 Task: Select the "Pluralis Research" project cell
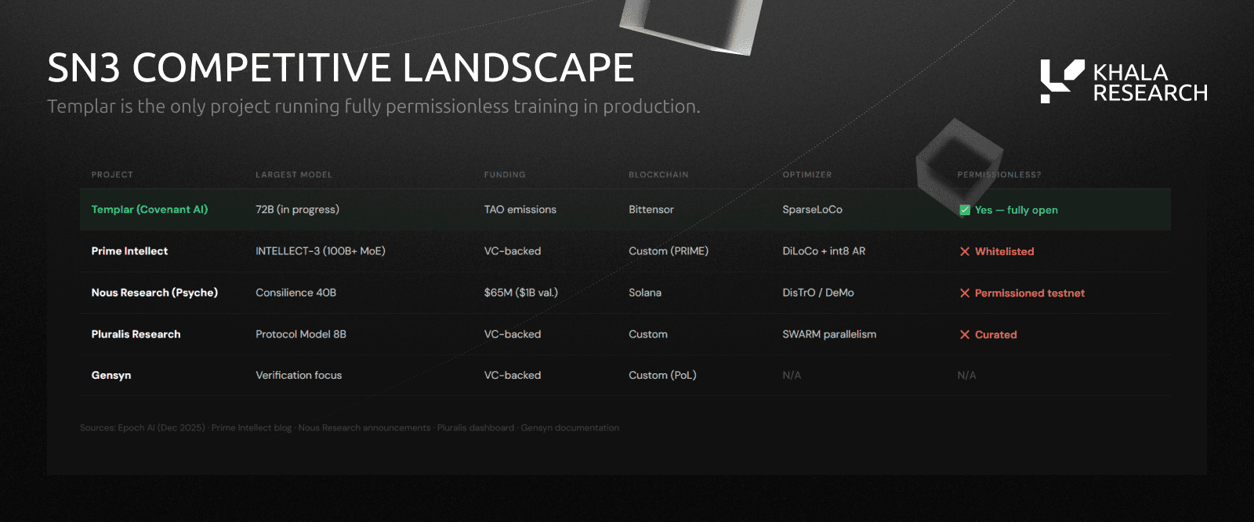[x=136, y=333]
